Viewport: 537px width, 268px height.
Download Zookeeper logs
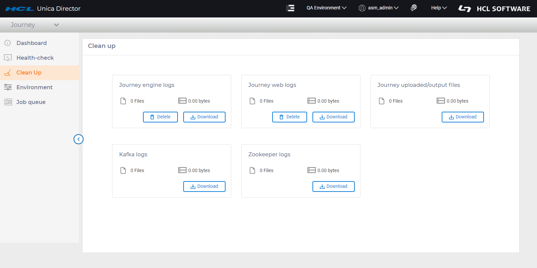coord(333,186)
